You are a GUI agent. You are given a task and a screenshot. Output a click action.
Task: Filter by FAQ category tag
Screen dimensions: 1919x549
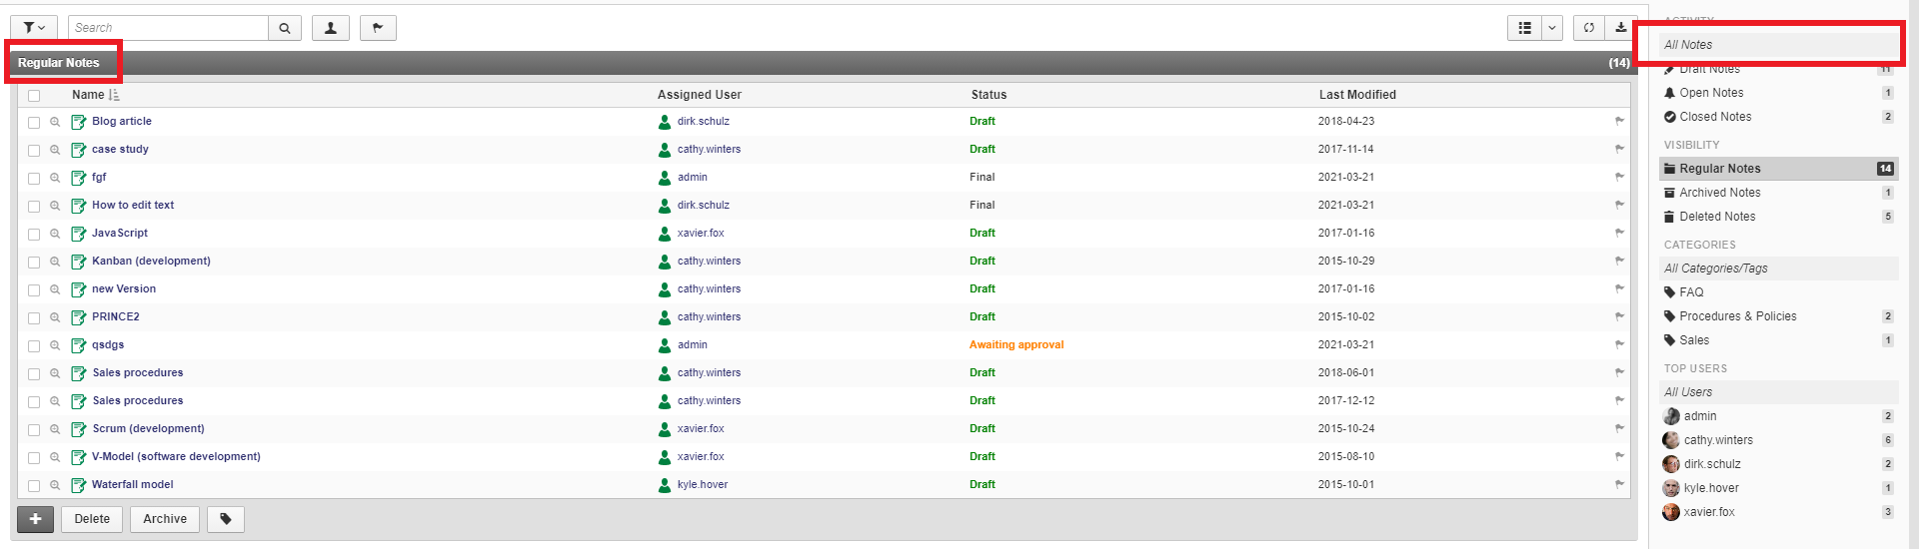point(1779,292)
